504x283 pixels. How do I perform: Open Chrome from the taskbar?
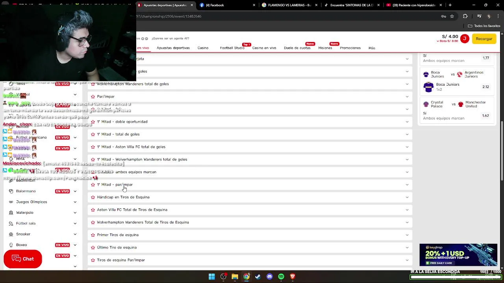[246, 277]
